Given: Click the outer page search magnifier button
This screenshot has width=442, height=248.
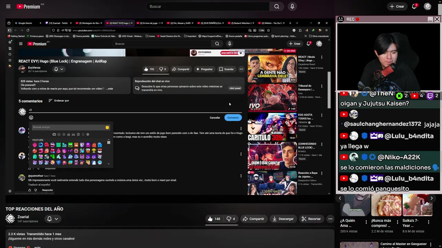Looking at the screenshot, I should (x=277, y=7).
